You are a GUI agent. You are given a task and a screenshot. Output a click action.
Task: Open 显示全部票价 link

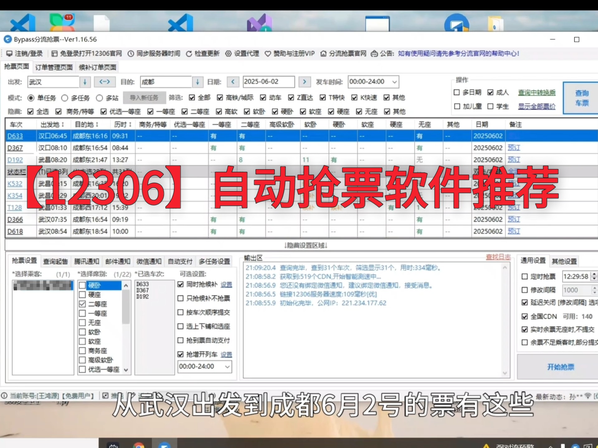[x=537, y=106]
